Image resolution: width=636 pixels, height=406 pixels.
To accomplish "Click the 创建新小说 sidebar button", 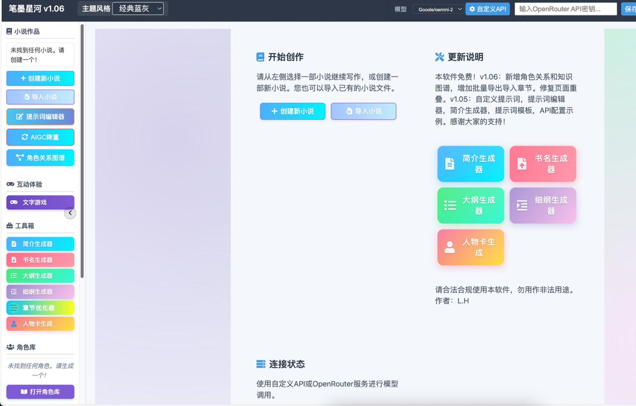I will point(40,78).
